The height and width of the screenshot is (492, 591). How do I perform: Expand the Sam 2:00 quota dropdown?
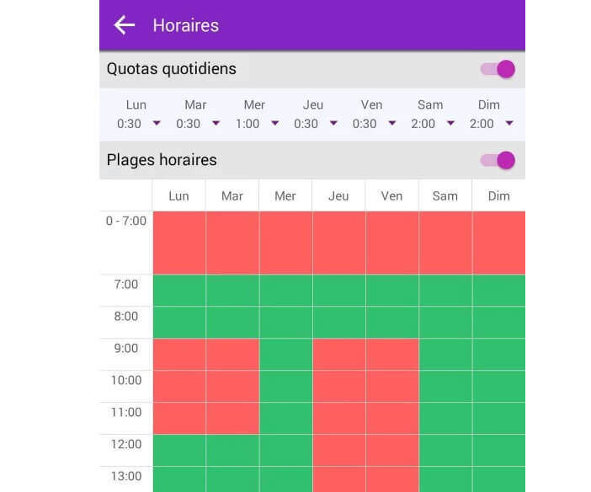434,124
